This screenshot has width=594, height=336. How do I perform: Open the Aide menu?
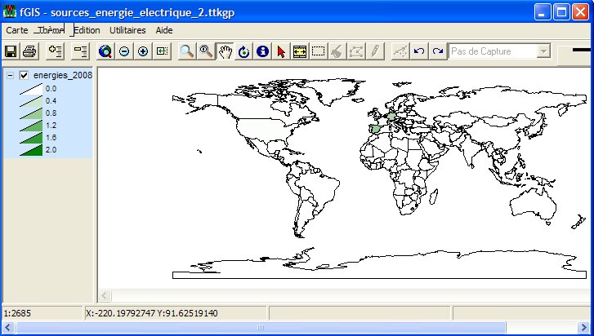164,29
